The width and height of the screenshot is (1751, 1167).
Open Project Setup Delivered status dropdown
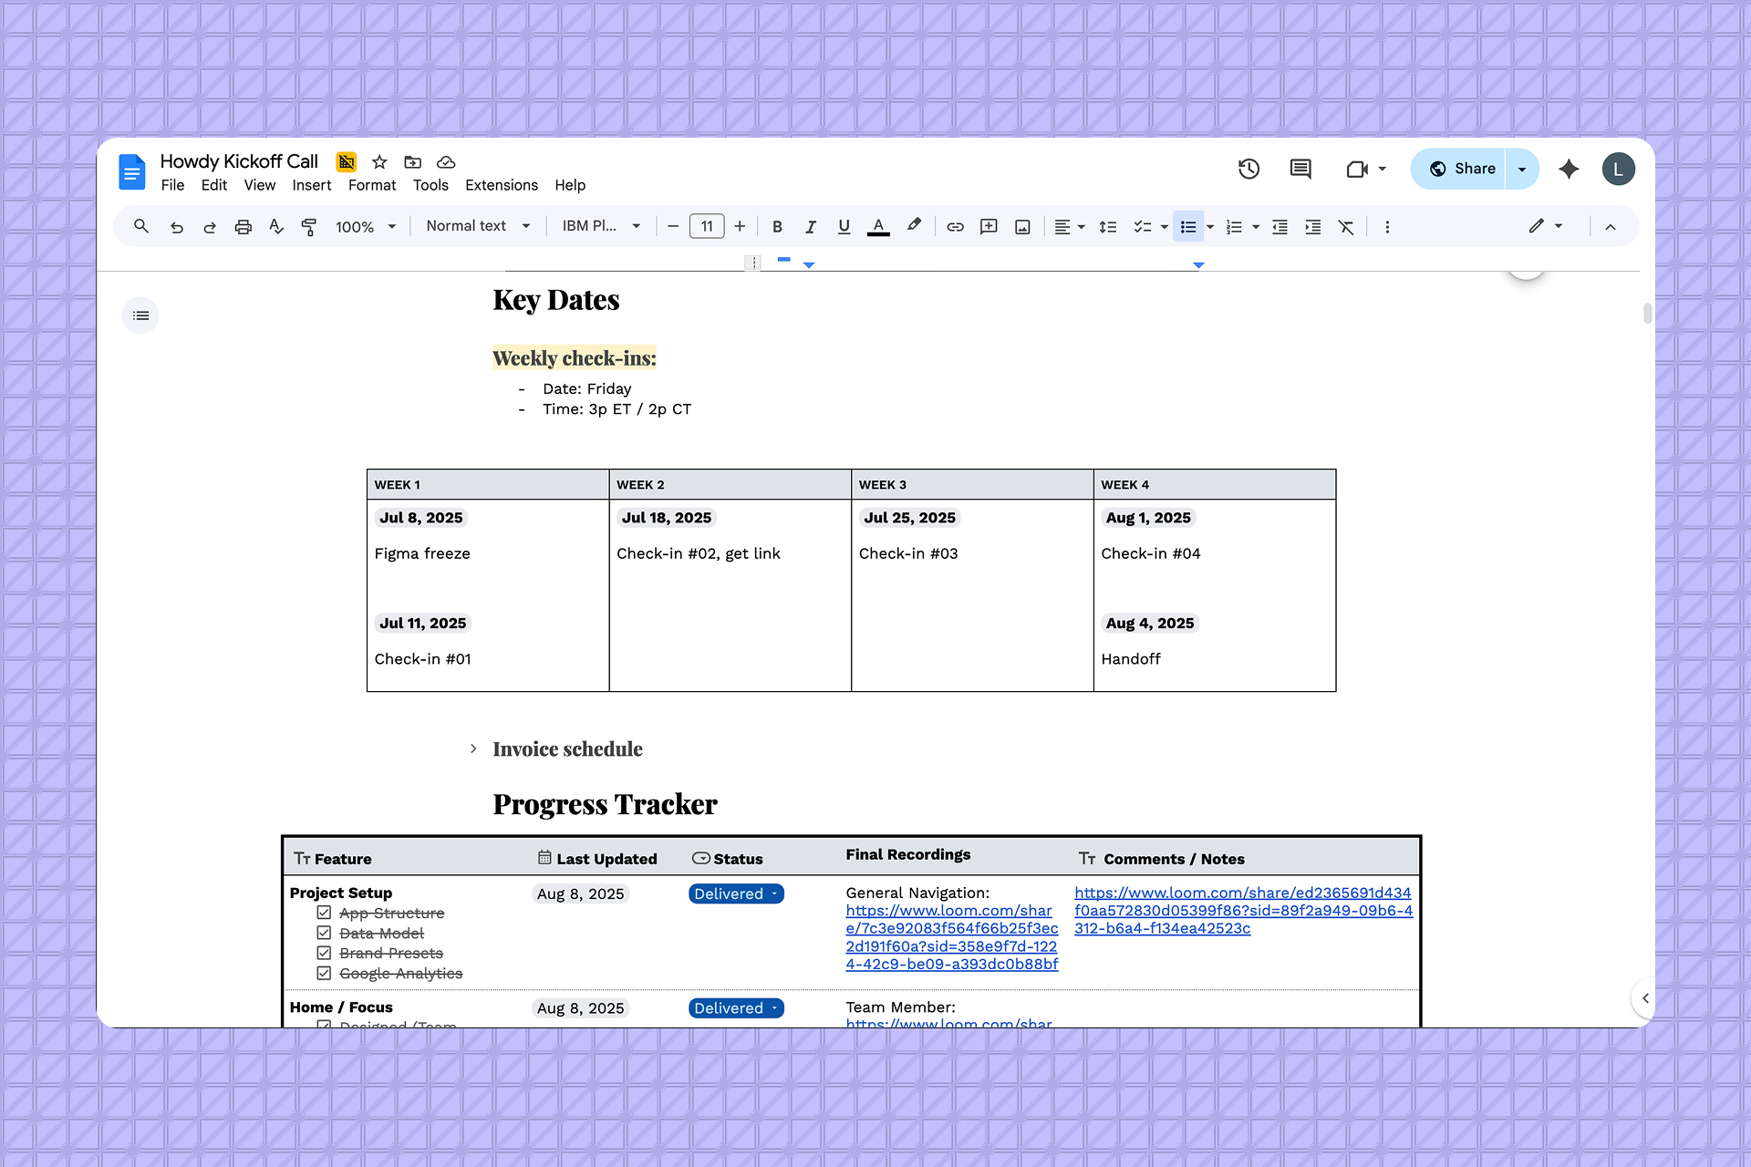coord(736,893)
